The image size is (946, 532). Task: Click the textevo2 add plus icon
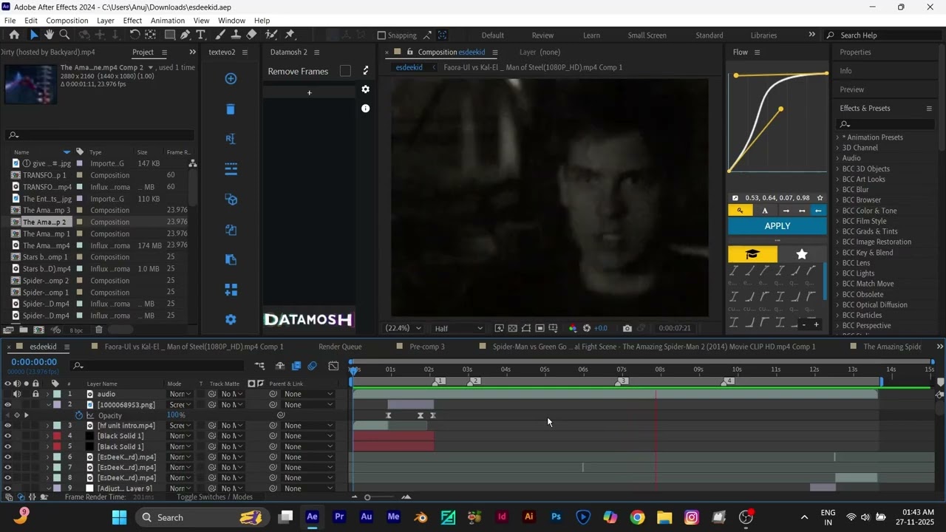coord(231,79)
